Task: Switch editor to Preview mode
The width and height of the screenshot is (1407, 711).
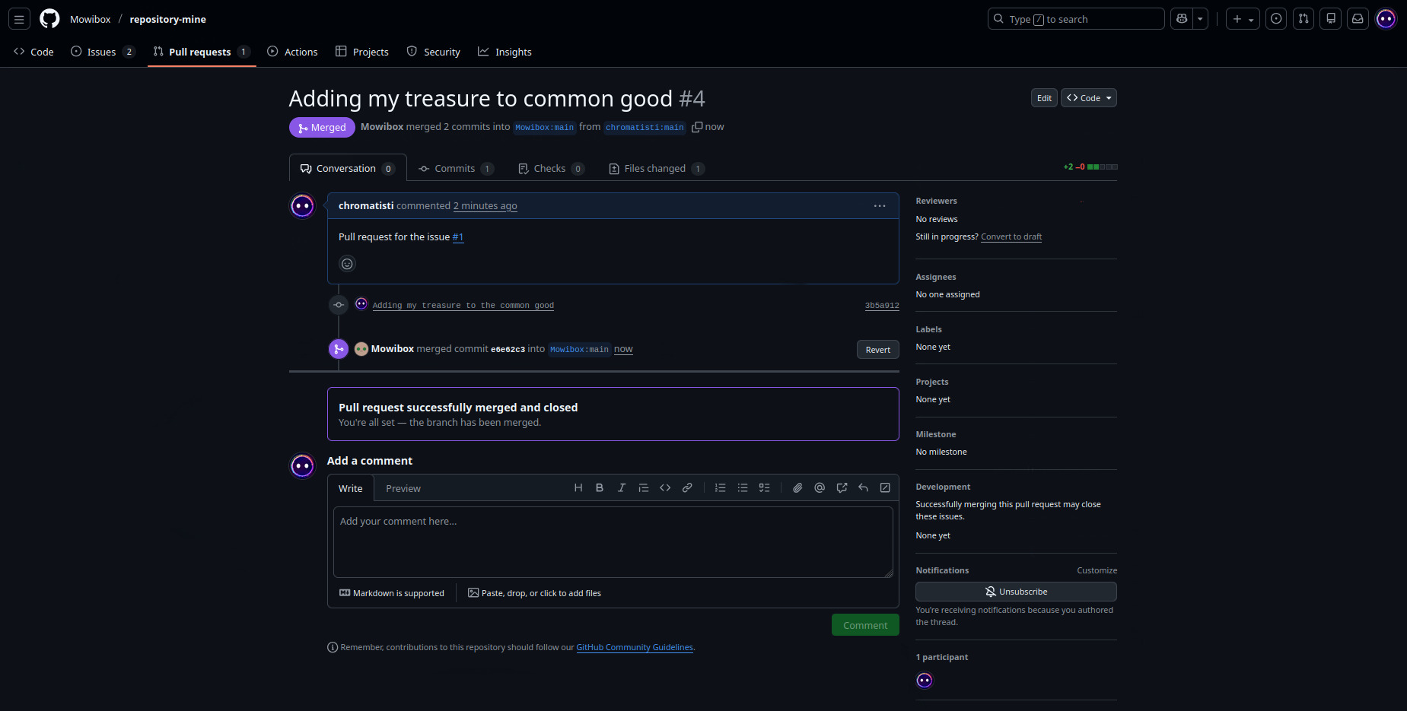Action: click(x=403, y=489)
